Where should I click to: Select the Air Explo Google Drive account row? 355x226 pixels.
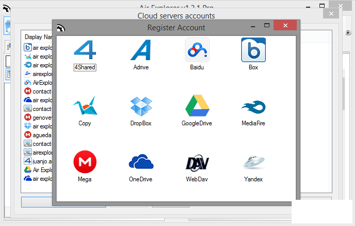[38, 170]
